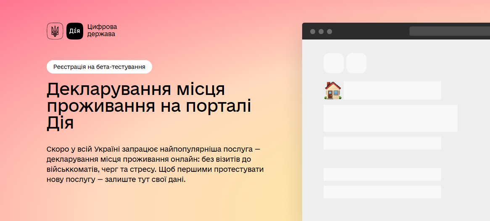This screenshot has width=490, height=221.
Task: Click the Ukrainian trident emblem icon
Action: tap(55, 31)
